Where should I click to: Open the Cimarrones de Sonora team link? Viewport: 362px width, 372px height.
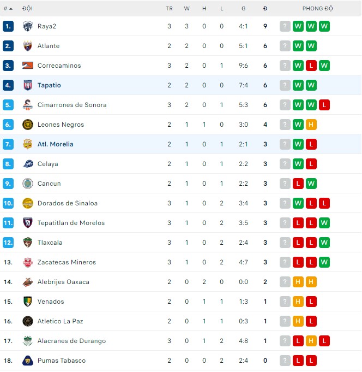[x=72, y=105]
